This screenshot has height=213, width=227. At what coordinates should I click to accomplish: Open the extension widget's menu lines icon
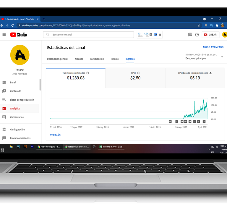tap(160, 35)
